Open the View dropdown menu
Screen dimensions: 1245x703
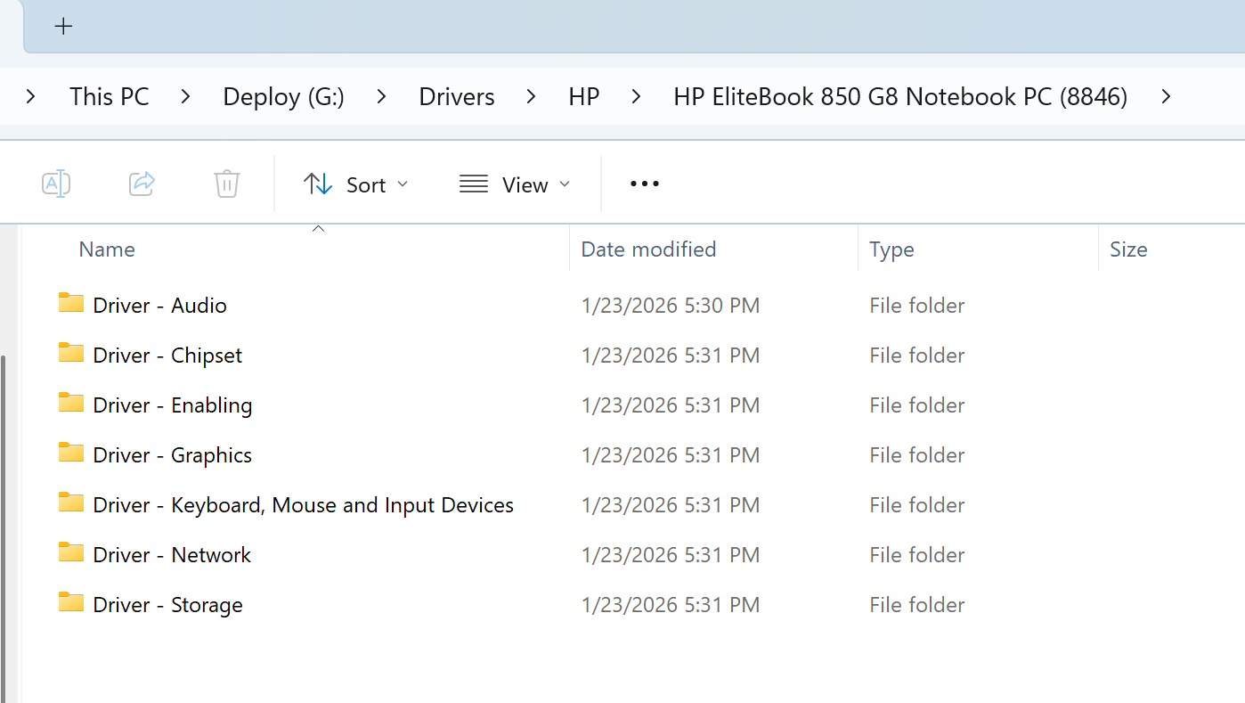tap(515, 184)
